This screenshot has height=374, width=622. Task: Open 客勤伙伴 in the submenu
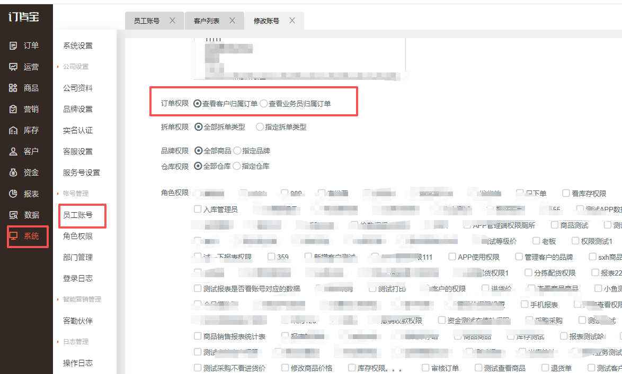coord(78,321)
